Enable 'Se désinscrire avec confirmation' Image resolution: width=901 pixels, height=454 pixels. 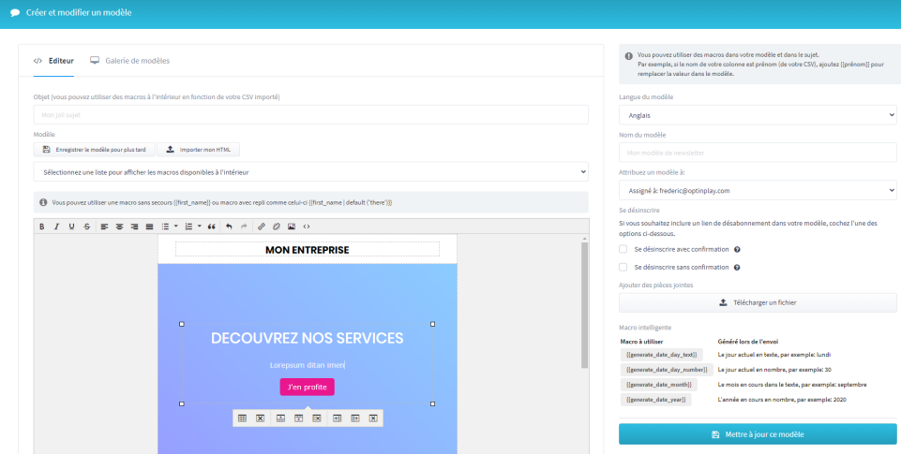point(623,250)
